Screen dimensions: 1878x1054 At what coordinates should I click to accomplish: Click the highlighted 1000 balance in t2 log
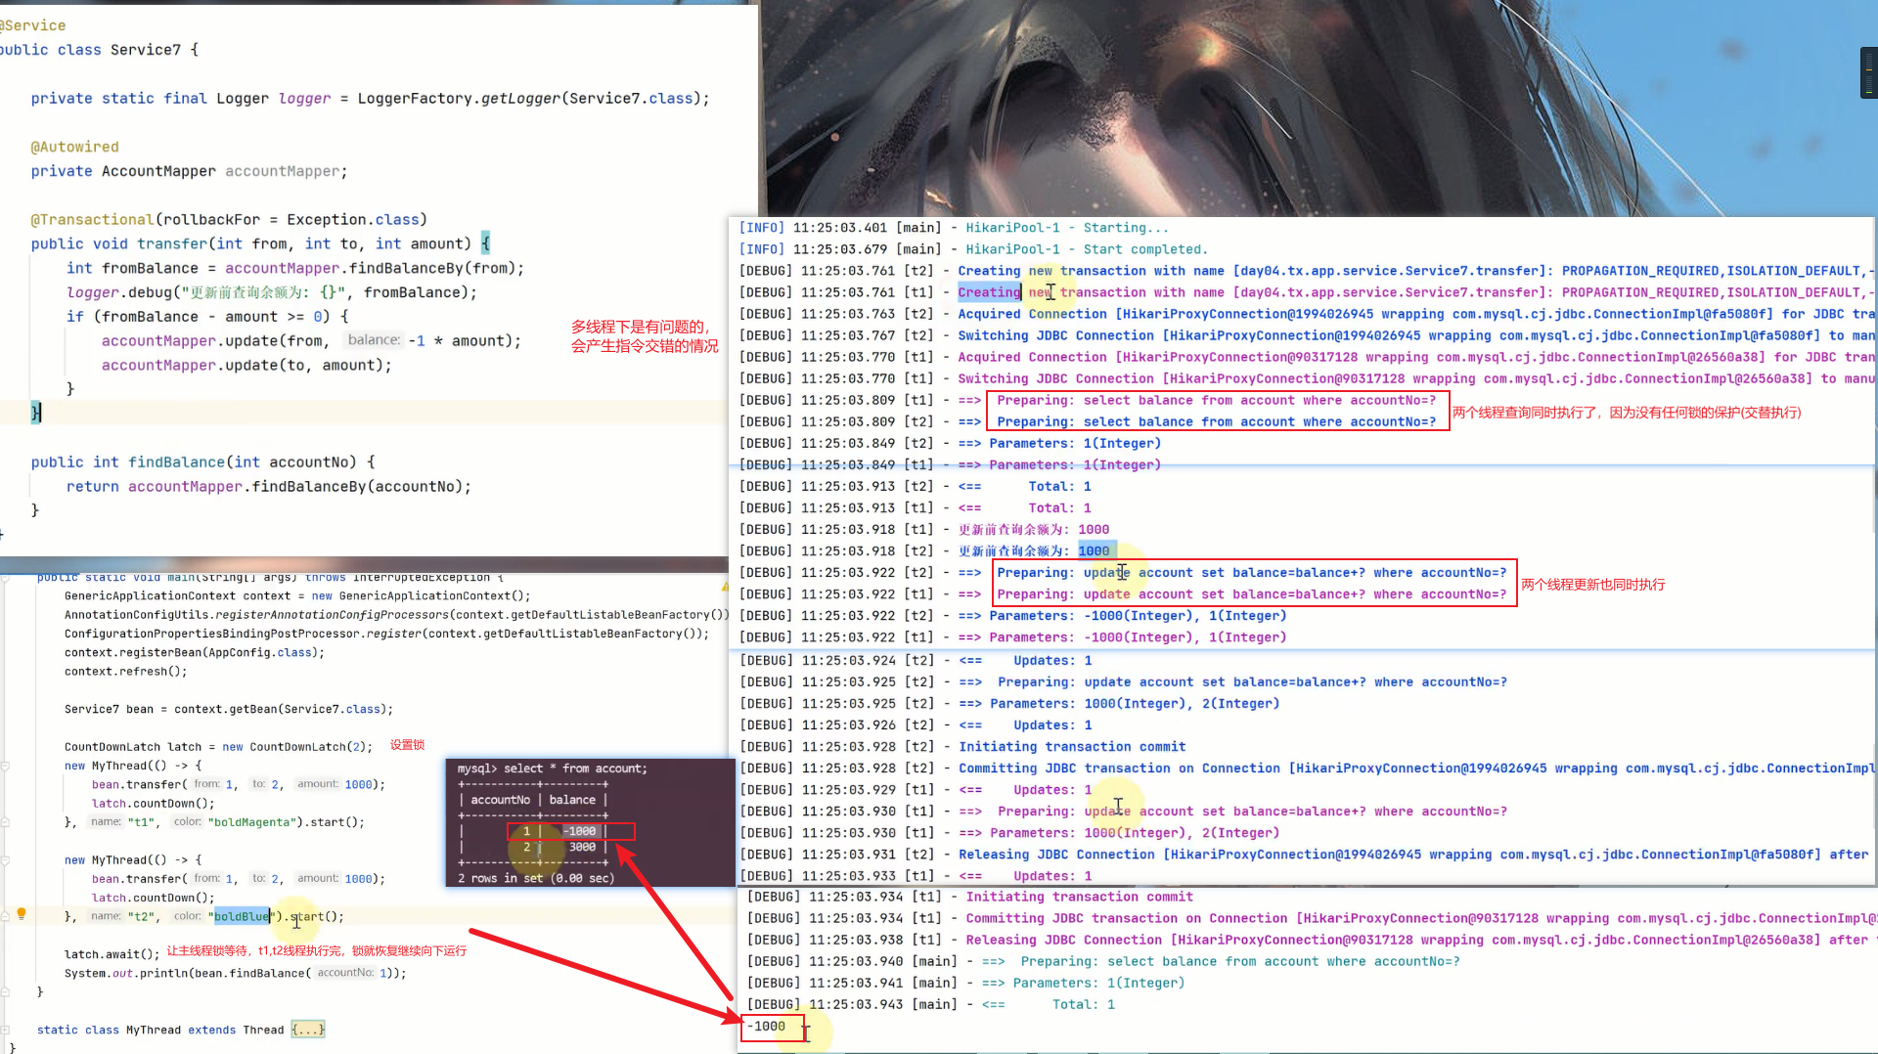coord(1094,550)
